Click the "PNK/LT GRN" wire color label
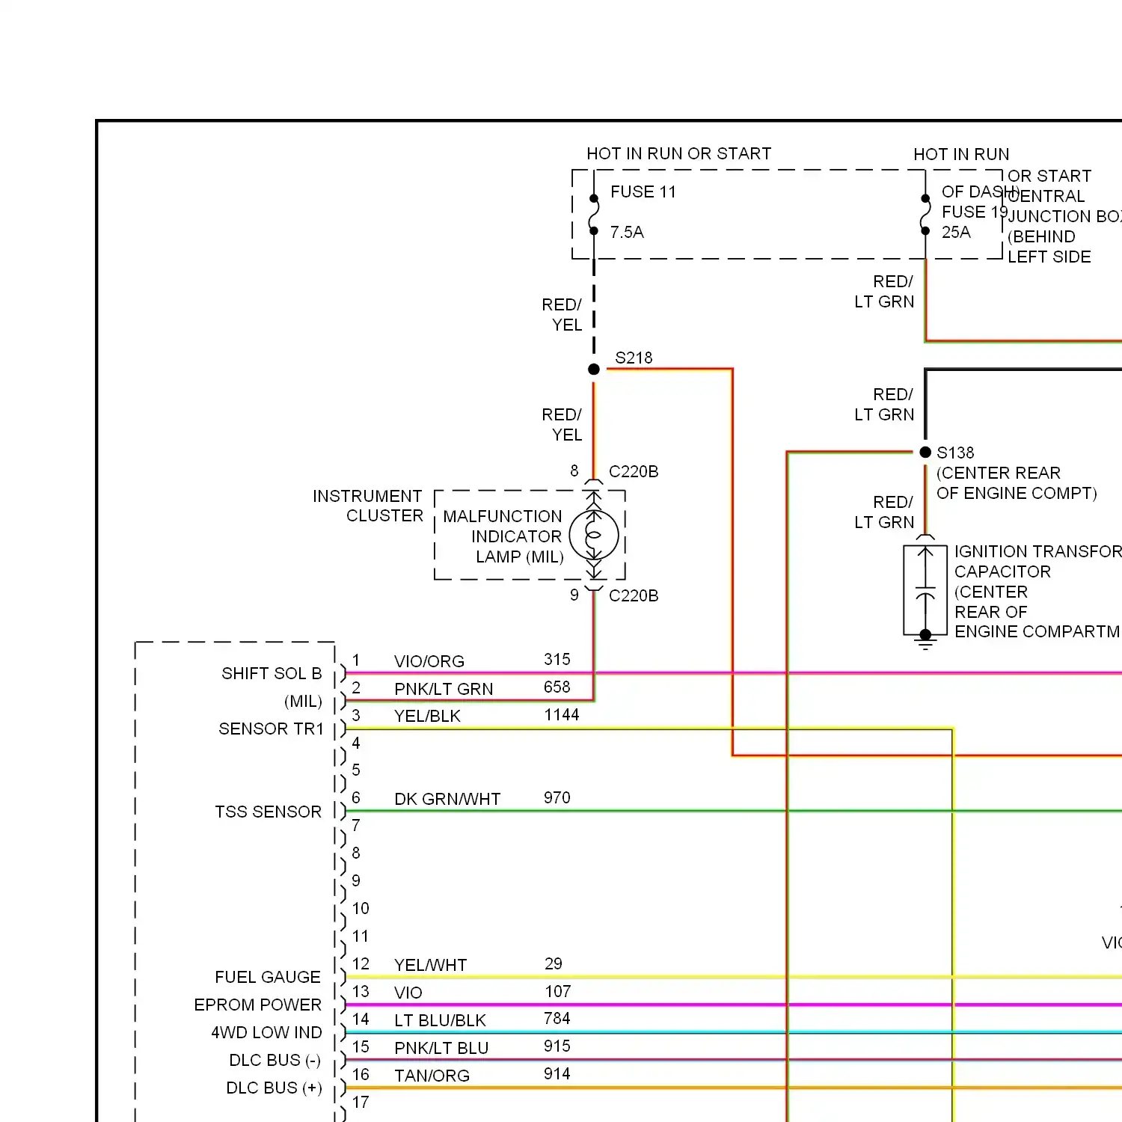Viewport: 1122px width, 1122px height. coord(444,689)
